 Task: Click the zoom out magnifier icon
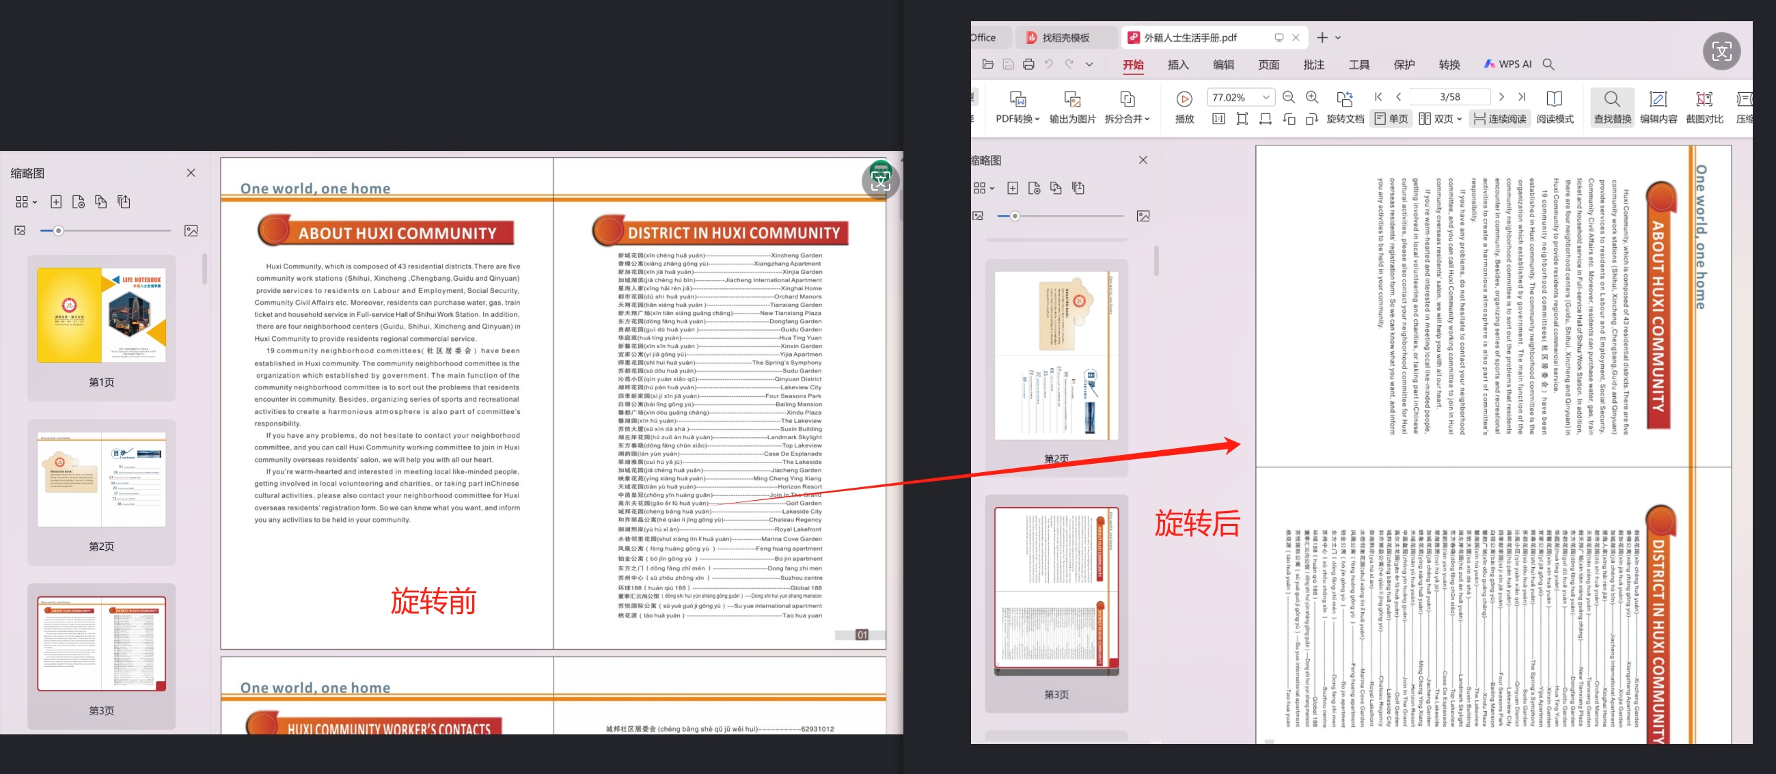(x=1288, y=97)
